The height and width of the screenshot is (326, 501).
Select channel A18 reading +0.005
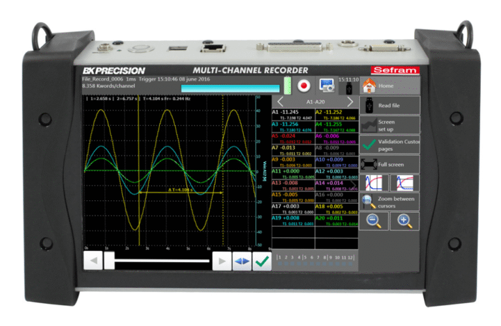click(x=337, y=209)
